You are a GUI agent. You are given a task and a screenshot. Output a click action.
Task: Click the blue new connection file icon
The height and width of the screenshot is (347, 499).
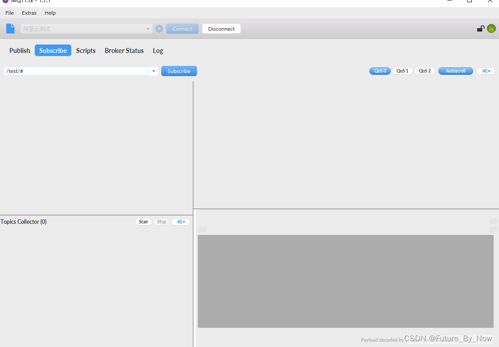pos(11,28)
